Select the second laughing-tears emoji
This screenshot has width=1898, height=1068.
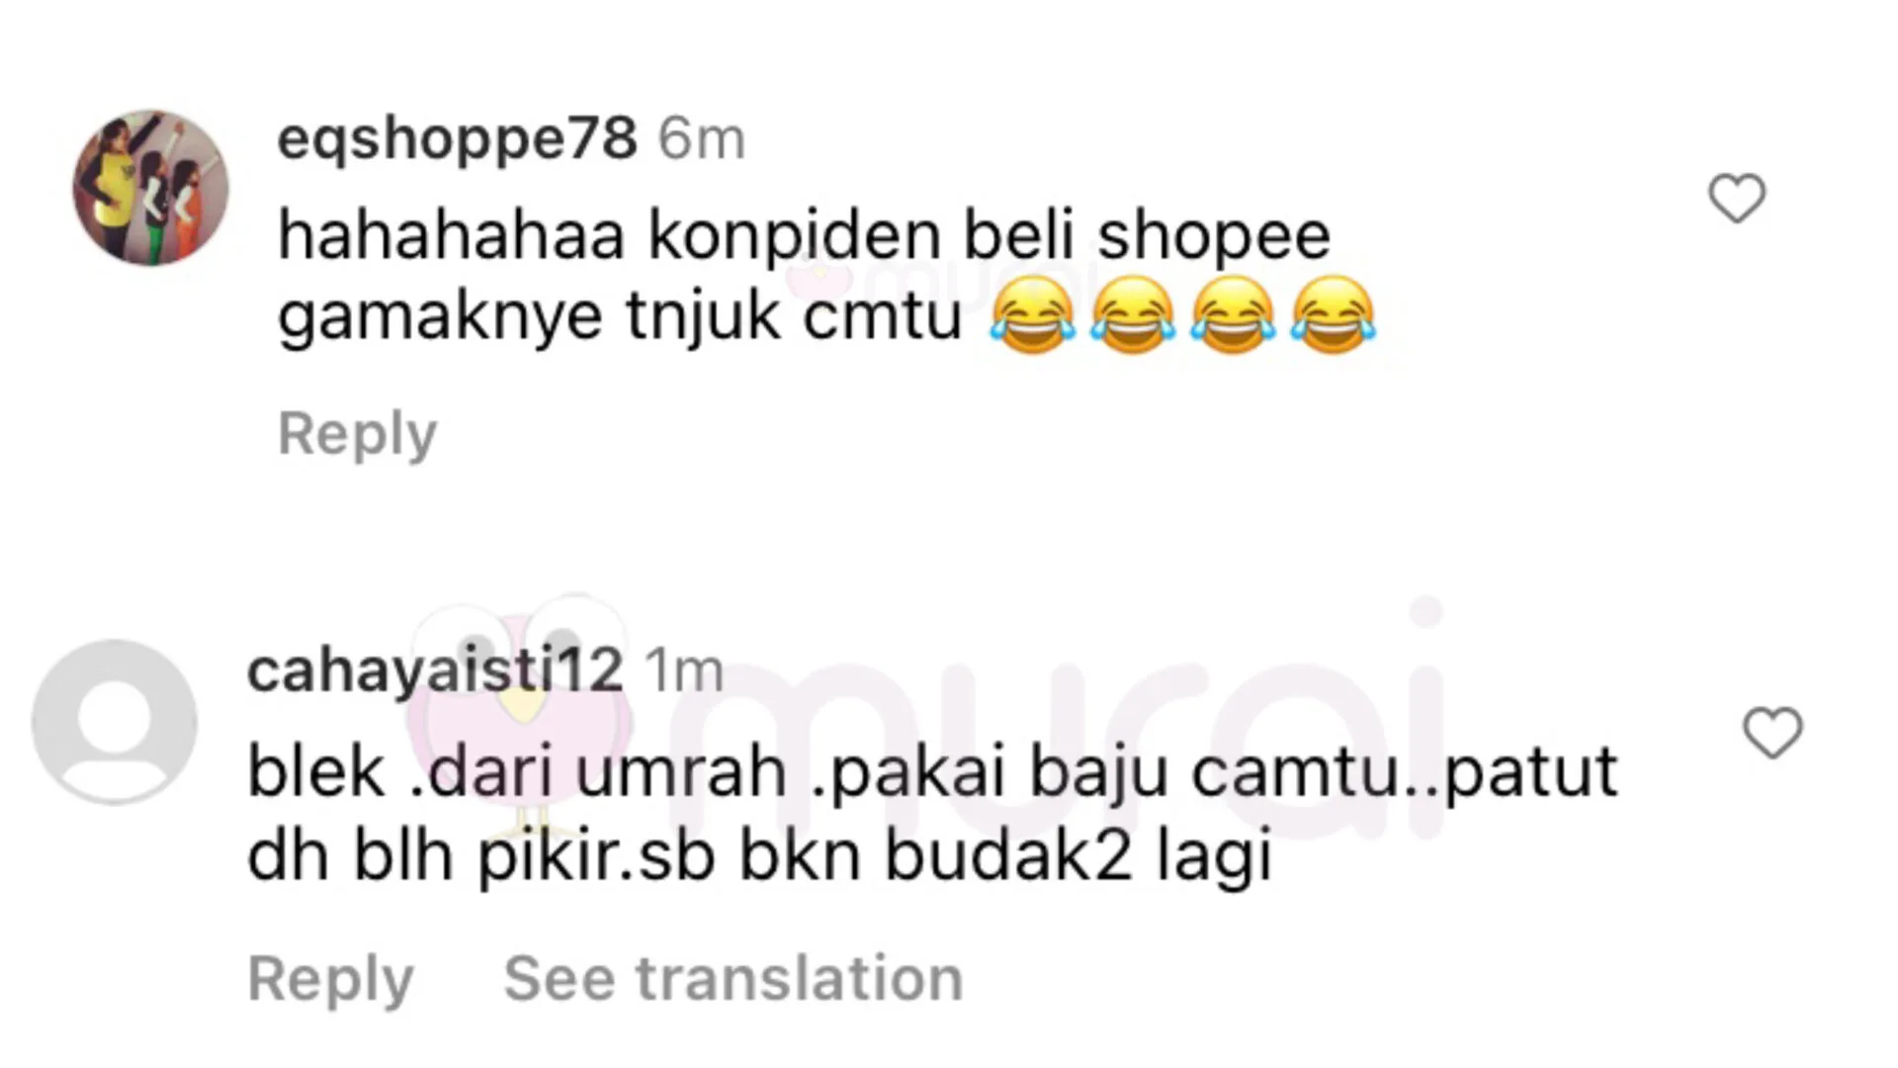click(1132, 316)
